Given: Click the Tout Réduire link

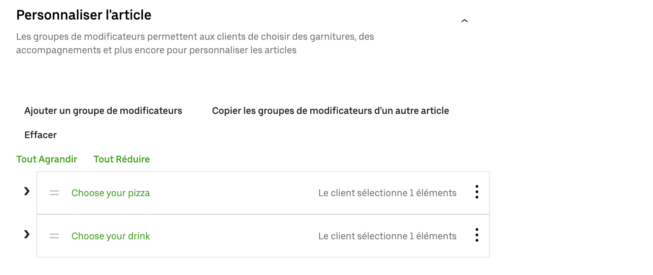Looking at the screenshot, I should (122, 159).
